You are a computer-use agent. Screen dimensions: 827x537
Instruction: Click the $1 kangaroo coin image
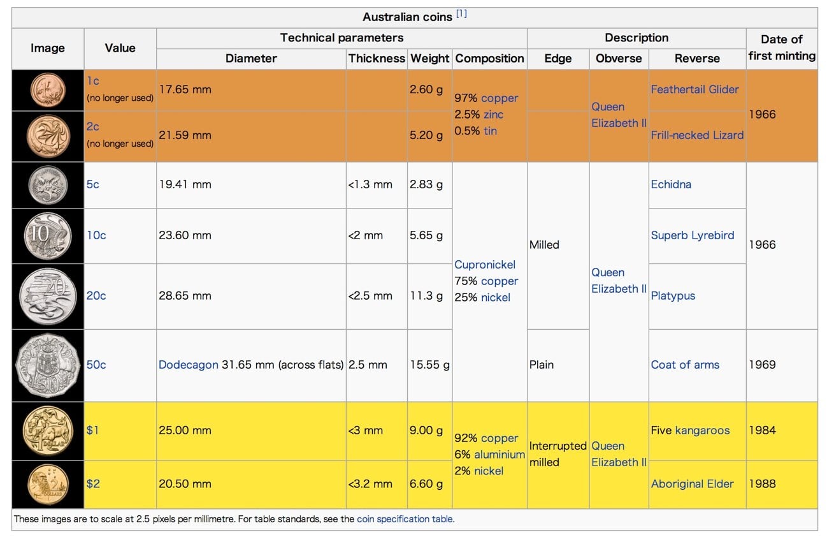coord(48,430)
